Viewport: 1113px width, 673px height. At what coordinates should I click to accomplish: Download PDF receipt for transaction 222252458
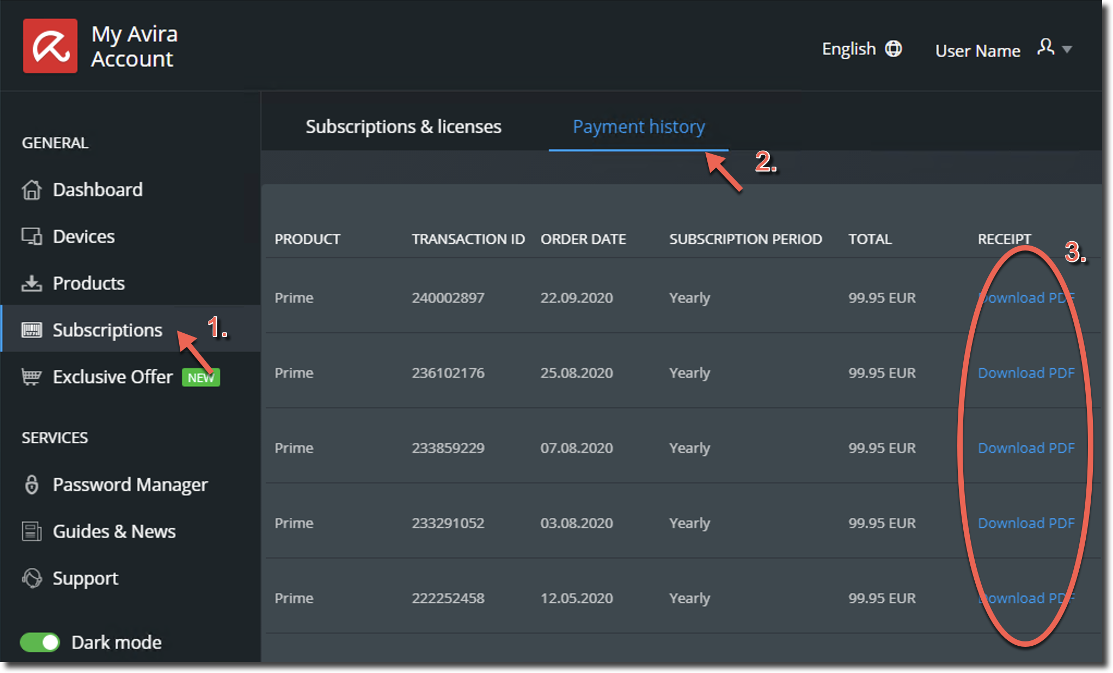[x=1026, y=598]
